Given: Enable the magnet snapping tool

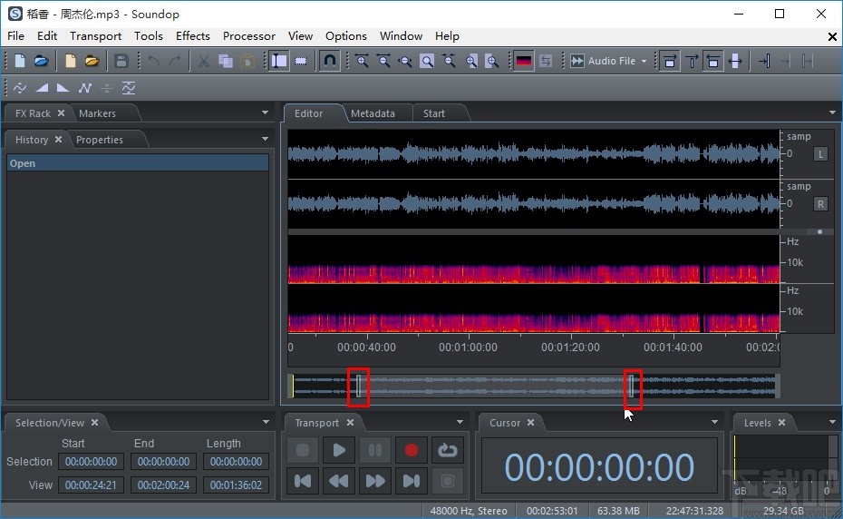Looking at the screenshot, I should coord(330,61).
